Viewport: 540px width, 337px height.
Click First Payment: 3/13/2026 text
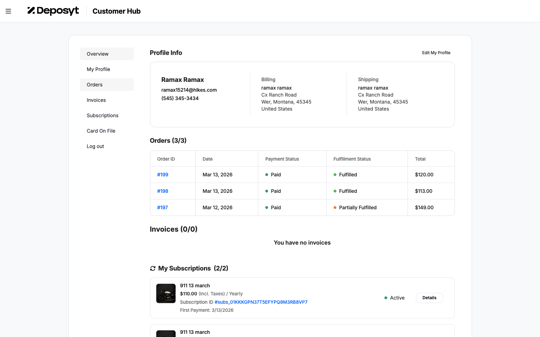point(207,310)
